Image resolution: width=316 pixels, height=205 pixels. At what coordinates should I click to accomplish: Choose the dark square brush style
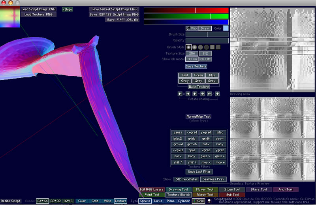point(218,47)
